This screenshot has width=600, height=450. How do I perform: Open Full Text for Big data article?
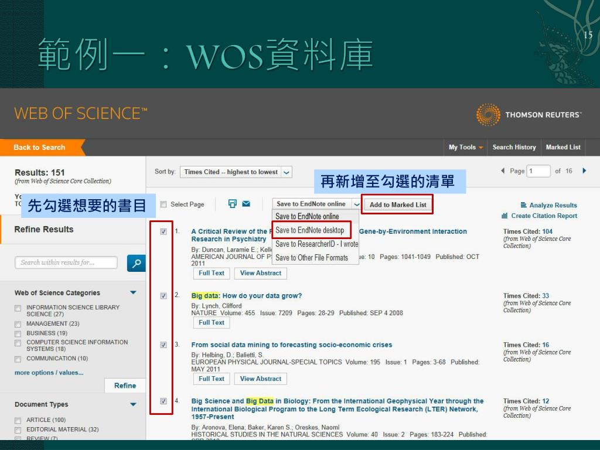(211, 323)
